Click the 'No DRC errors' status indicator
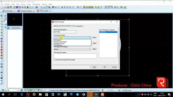The height and width of the screenshot is (97, 173). [125, 90]
